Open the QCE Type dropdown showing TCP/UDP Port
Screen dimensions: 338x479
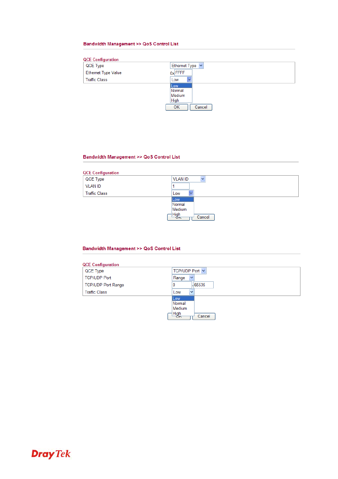click(x=189, y=271)
